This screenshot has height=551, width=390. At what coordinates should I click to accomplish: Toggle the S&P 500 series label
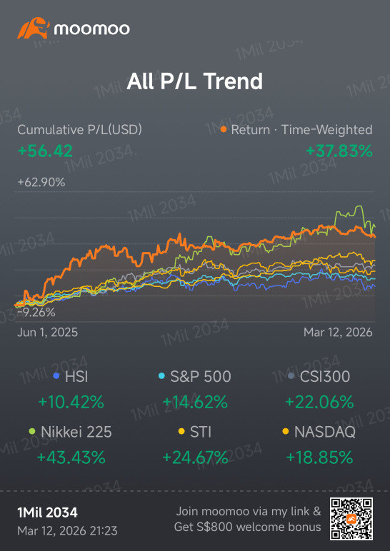[201, 377]
